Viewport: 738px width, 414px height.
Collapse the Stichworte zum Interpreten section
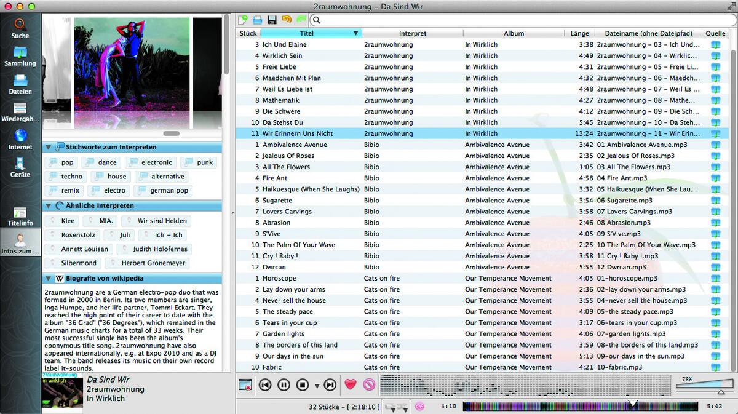[47, 147]
